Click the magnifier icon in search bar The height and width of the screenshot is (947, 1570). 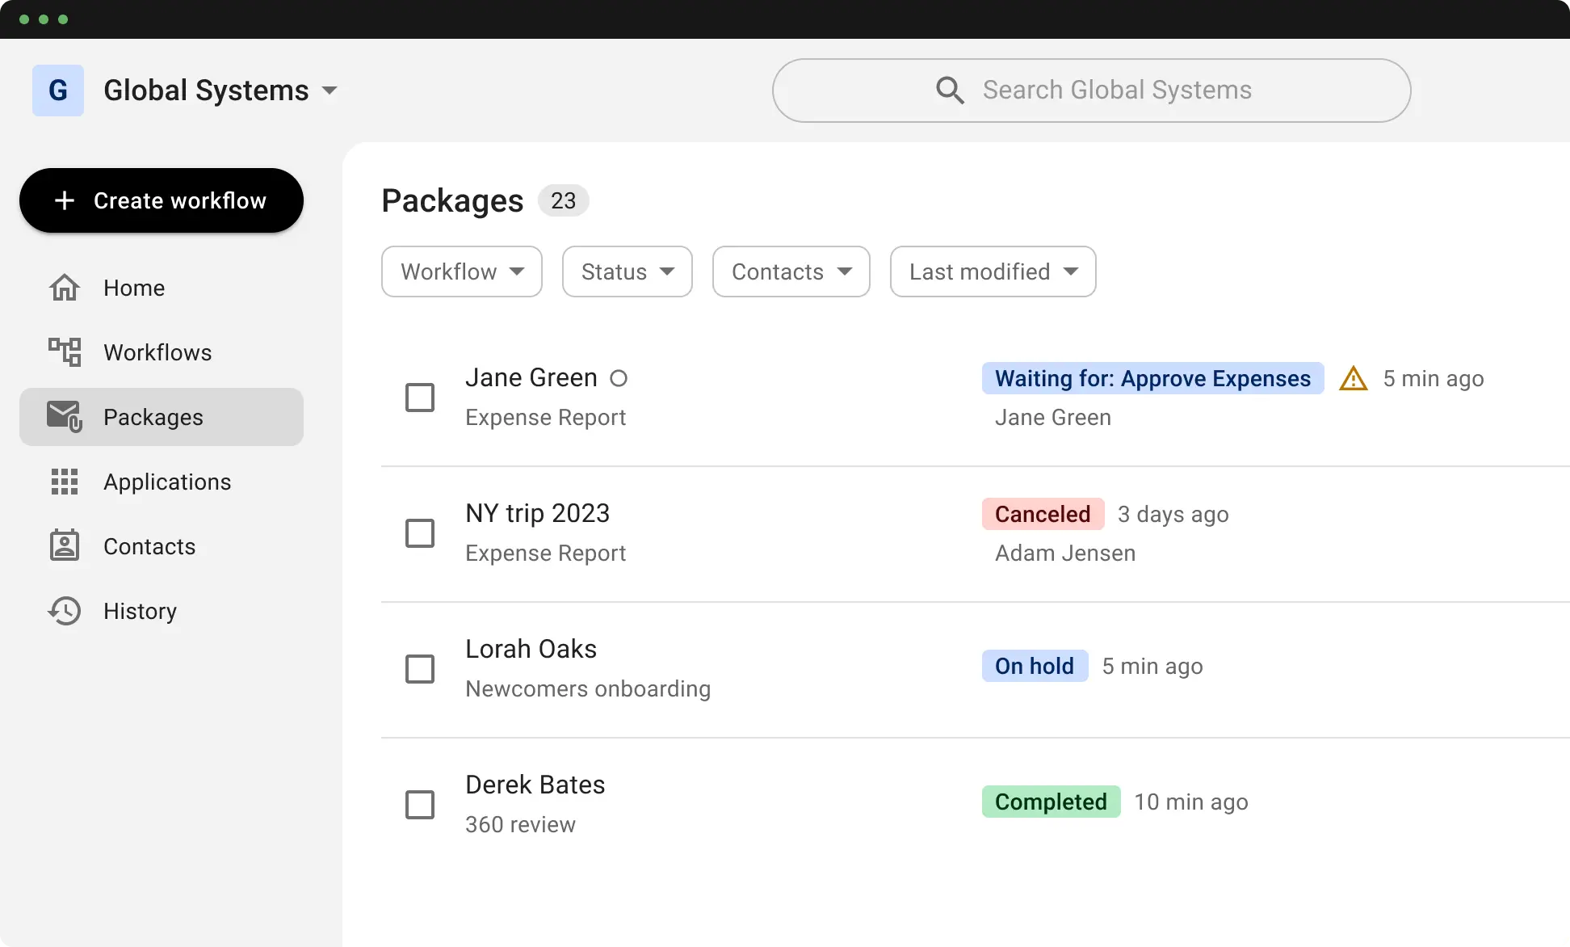950,90
